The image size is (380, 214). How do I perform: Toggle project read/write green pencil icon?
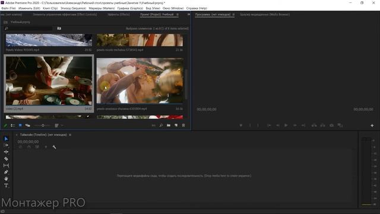[x=5, y=125]
